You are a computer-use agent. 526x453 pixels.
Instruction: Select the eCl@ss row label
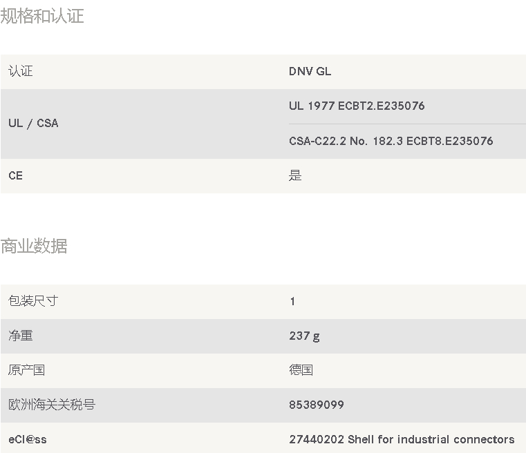click(x=28, y=439)
